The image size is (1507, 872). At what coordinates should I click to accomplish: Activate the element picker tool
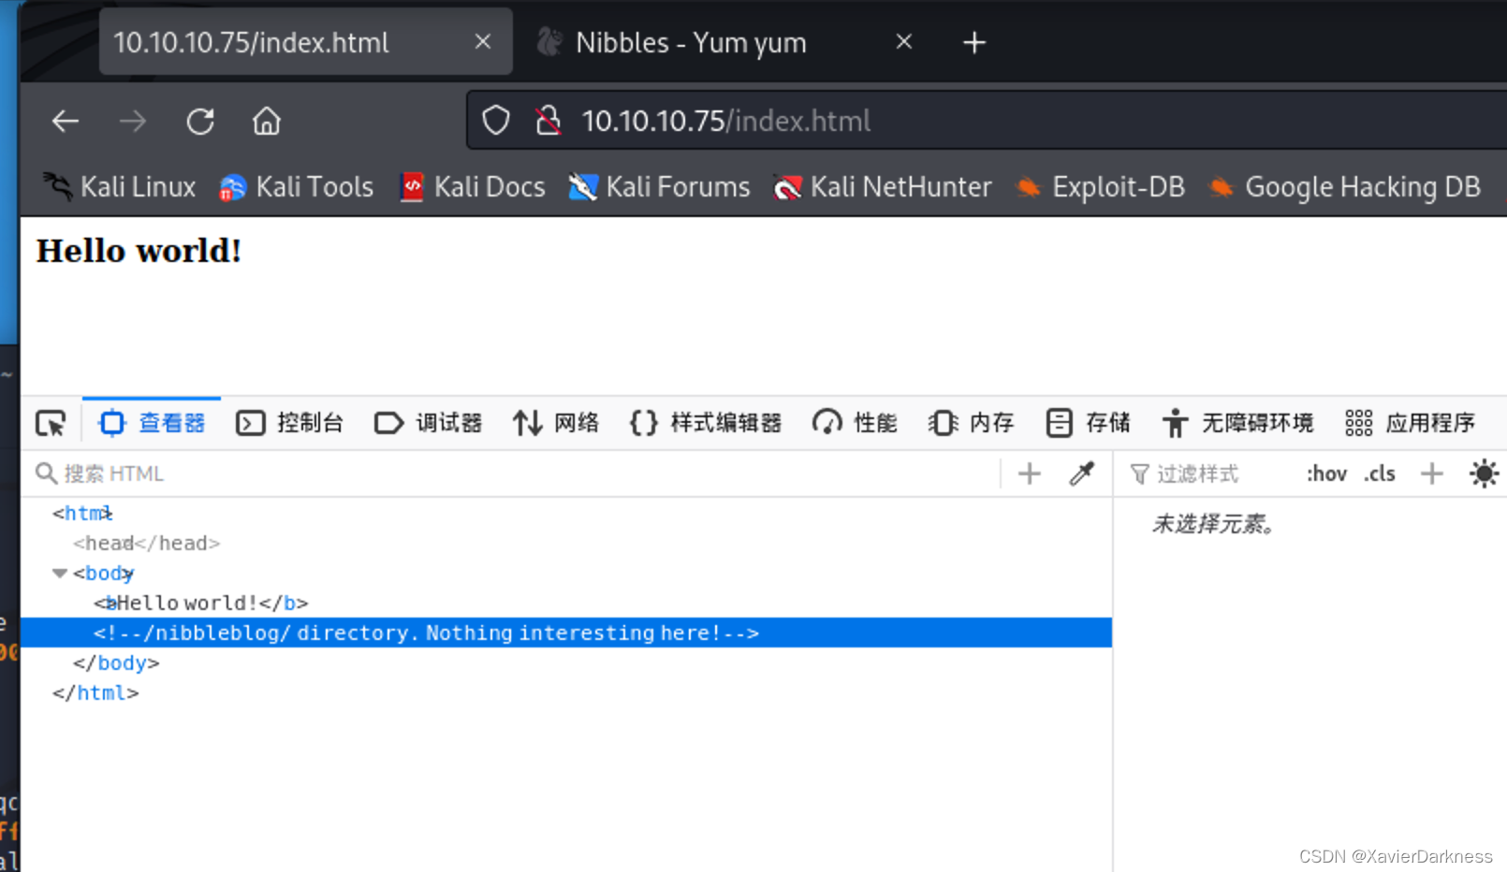pos(51,423)
